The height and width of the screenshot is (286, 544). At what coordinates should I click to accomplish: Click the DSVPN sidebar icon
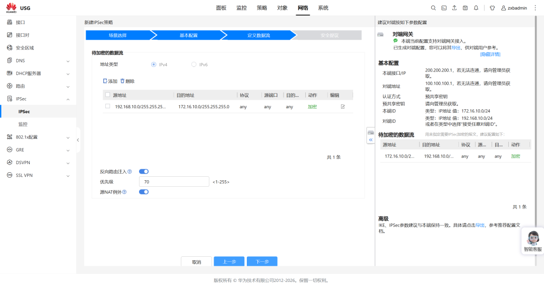pos(10,162)
